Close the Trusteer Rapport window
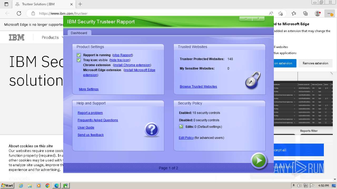Image resolution: width=337 pixels, height=189 pixels. tap(259, 19)
